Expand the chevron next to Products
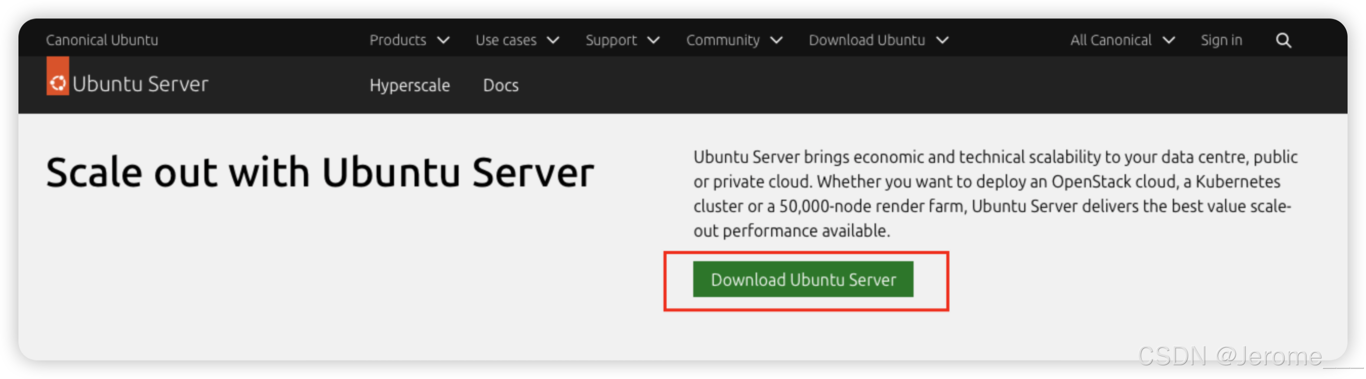Image resolution: width=1366 pixels, height=379 pixels. pyautogui.click(x=444, y=41)
